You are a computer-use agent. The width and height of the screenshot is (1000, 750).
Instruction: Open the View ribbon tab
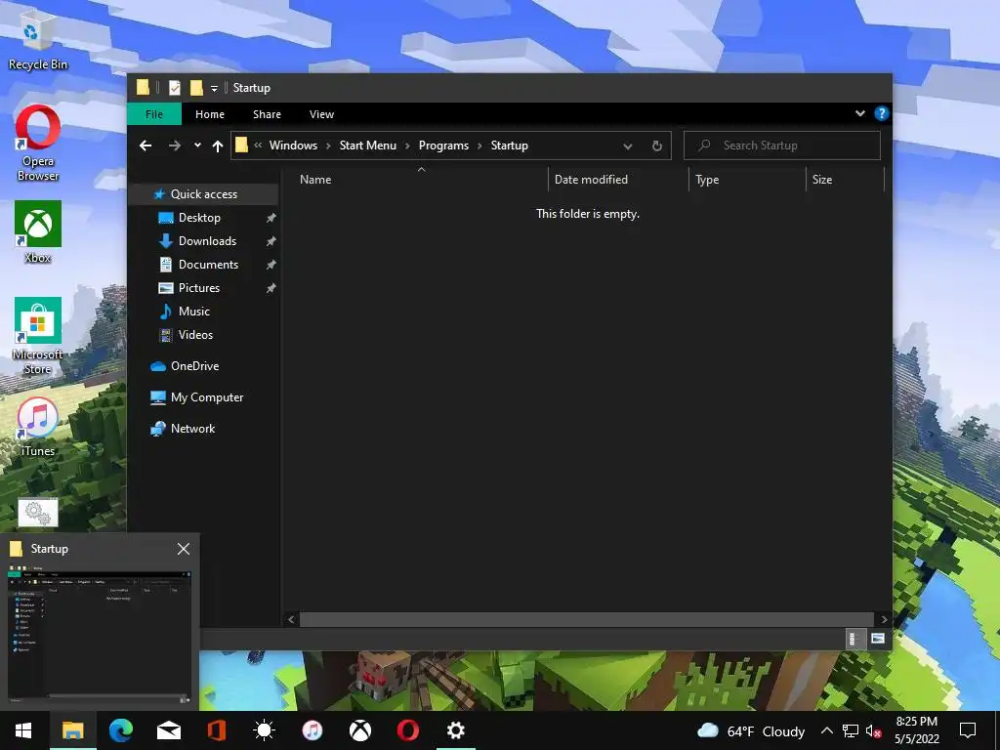click(x=321, y=114)
